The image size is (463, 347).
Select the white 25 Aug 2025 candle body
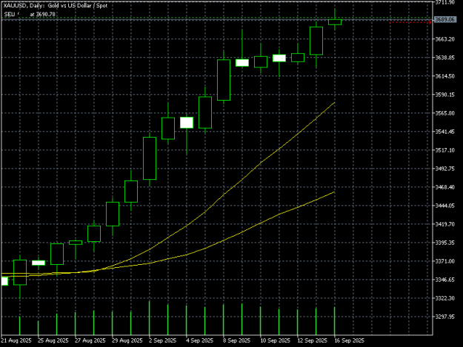(39, 263)
